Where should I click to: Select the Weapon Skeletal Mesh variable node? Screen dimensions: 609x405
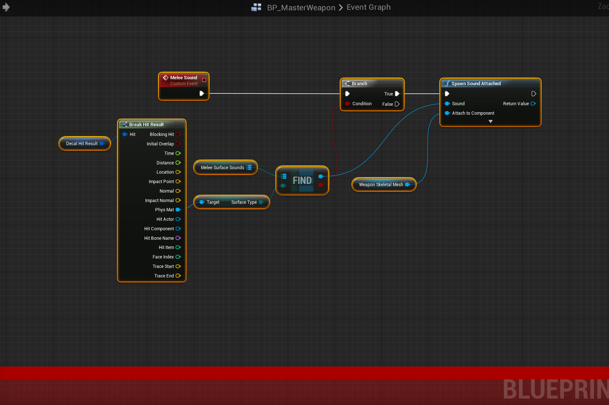381,184
